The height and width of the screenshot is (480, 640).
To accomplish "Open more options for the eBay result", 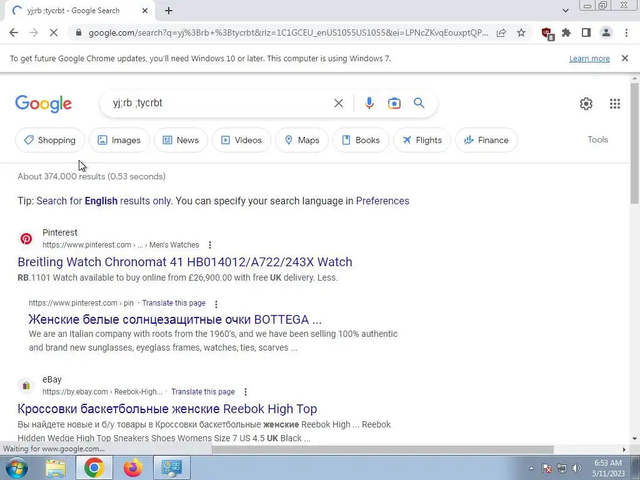I will point(245,392).
